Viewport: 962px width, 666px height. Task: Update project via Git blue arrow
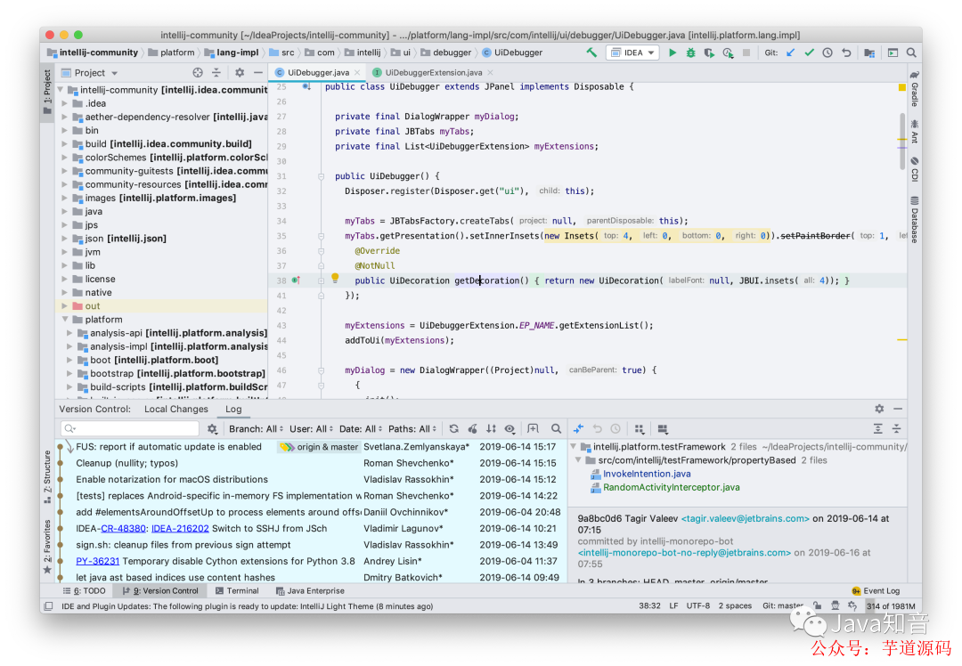click(x=791, y=53)
